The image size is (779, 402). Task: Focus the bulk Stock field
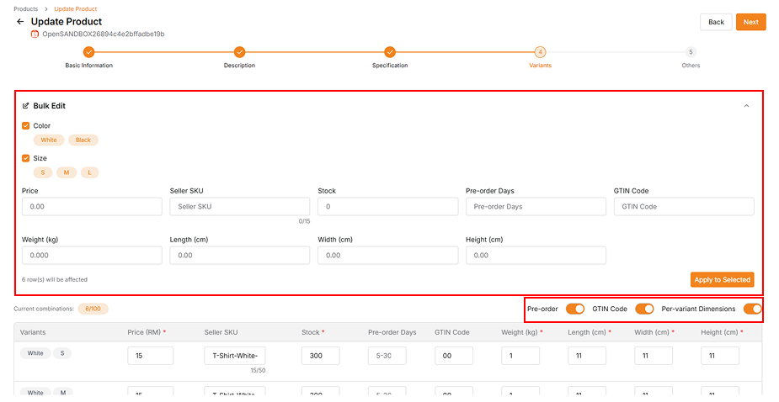pos(388,206)
